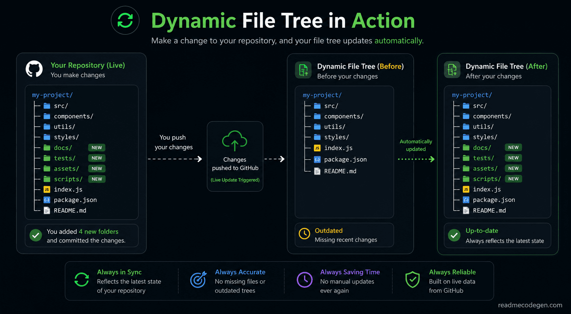Click the index.js JS icon in Your Repository
The width and height of the screenshot is (571, 314).
point(47,190)
